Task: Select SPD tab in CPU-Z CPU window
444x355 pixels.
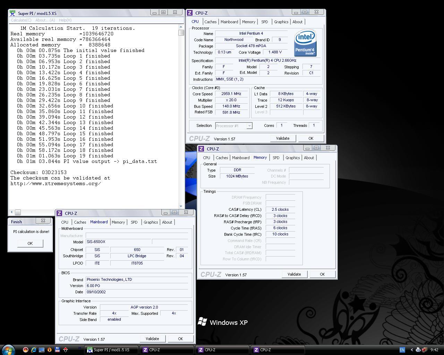Action: [265, 22]
